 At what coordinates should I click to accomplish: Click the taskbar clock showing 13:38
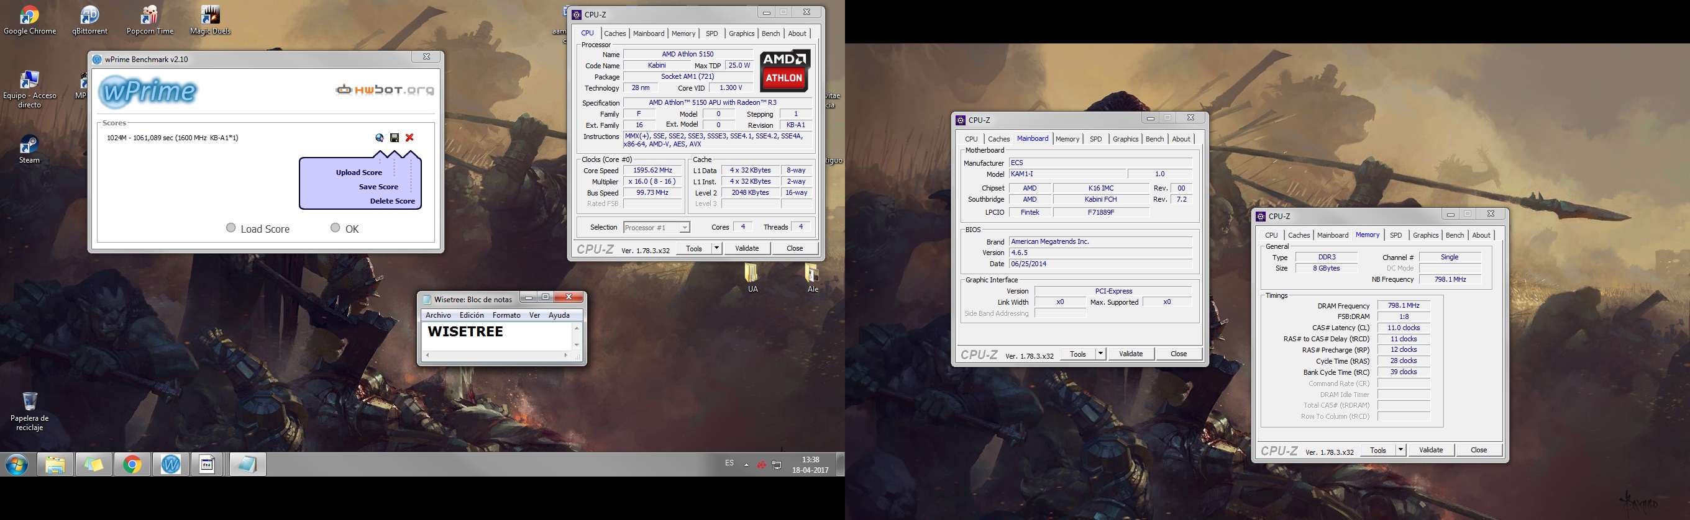click(810, 464)
